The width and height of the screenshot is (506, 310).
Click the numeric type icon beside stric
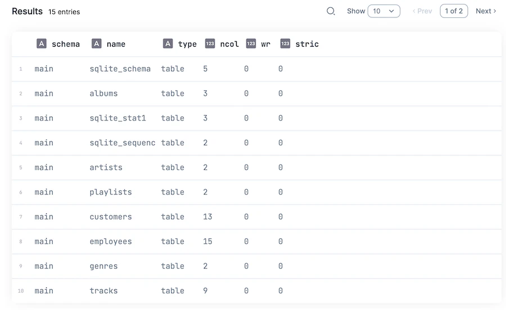285,43
